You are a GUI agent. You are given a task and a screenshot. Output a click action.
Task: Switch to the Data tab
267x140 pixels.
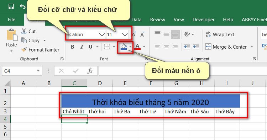click(136, 20)
